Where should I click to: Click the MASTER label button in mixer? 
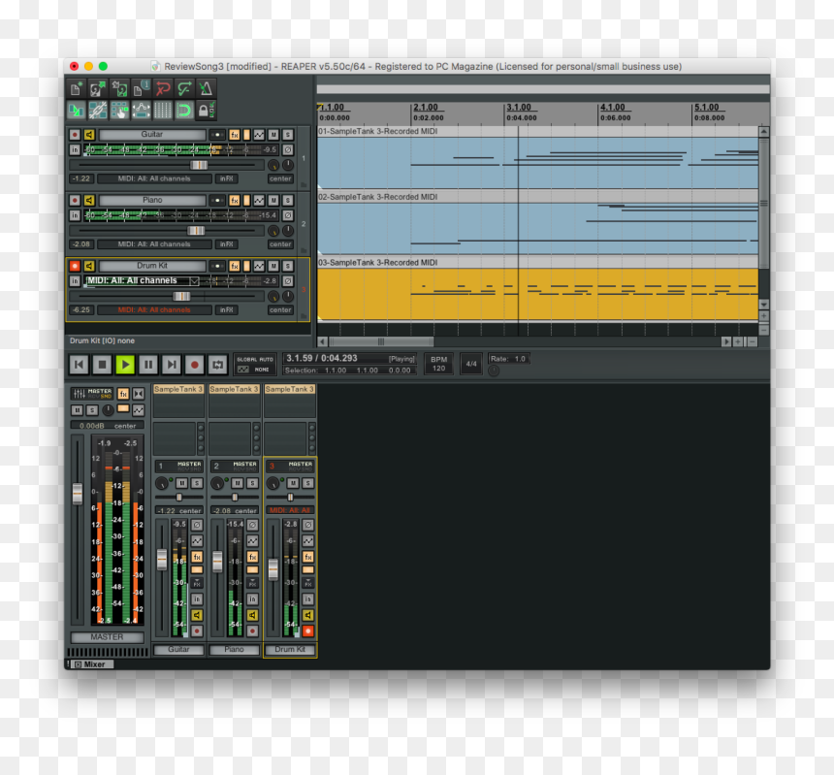point(107,637)
